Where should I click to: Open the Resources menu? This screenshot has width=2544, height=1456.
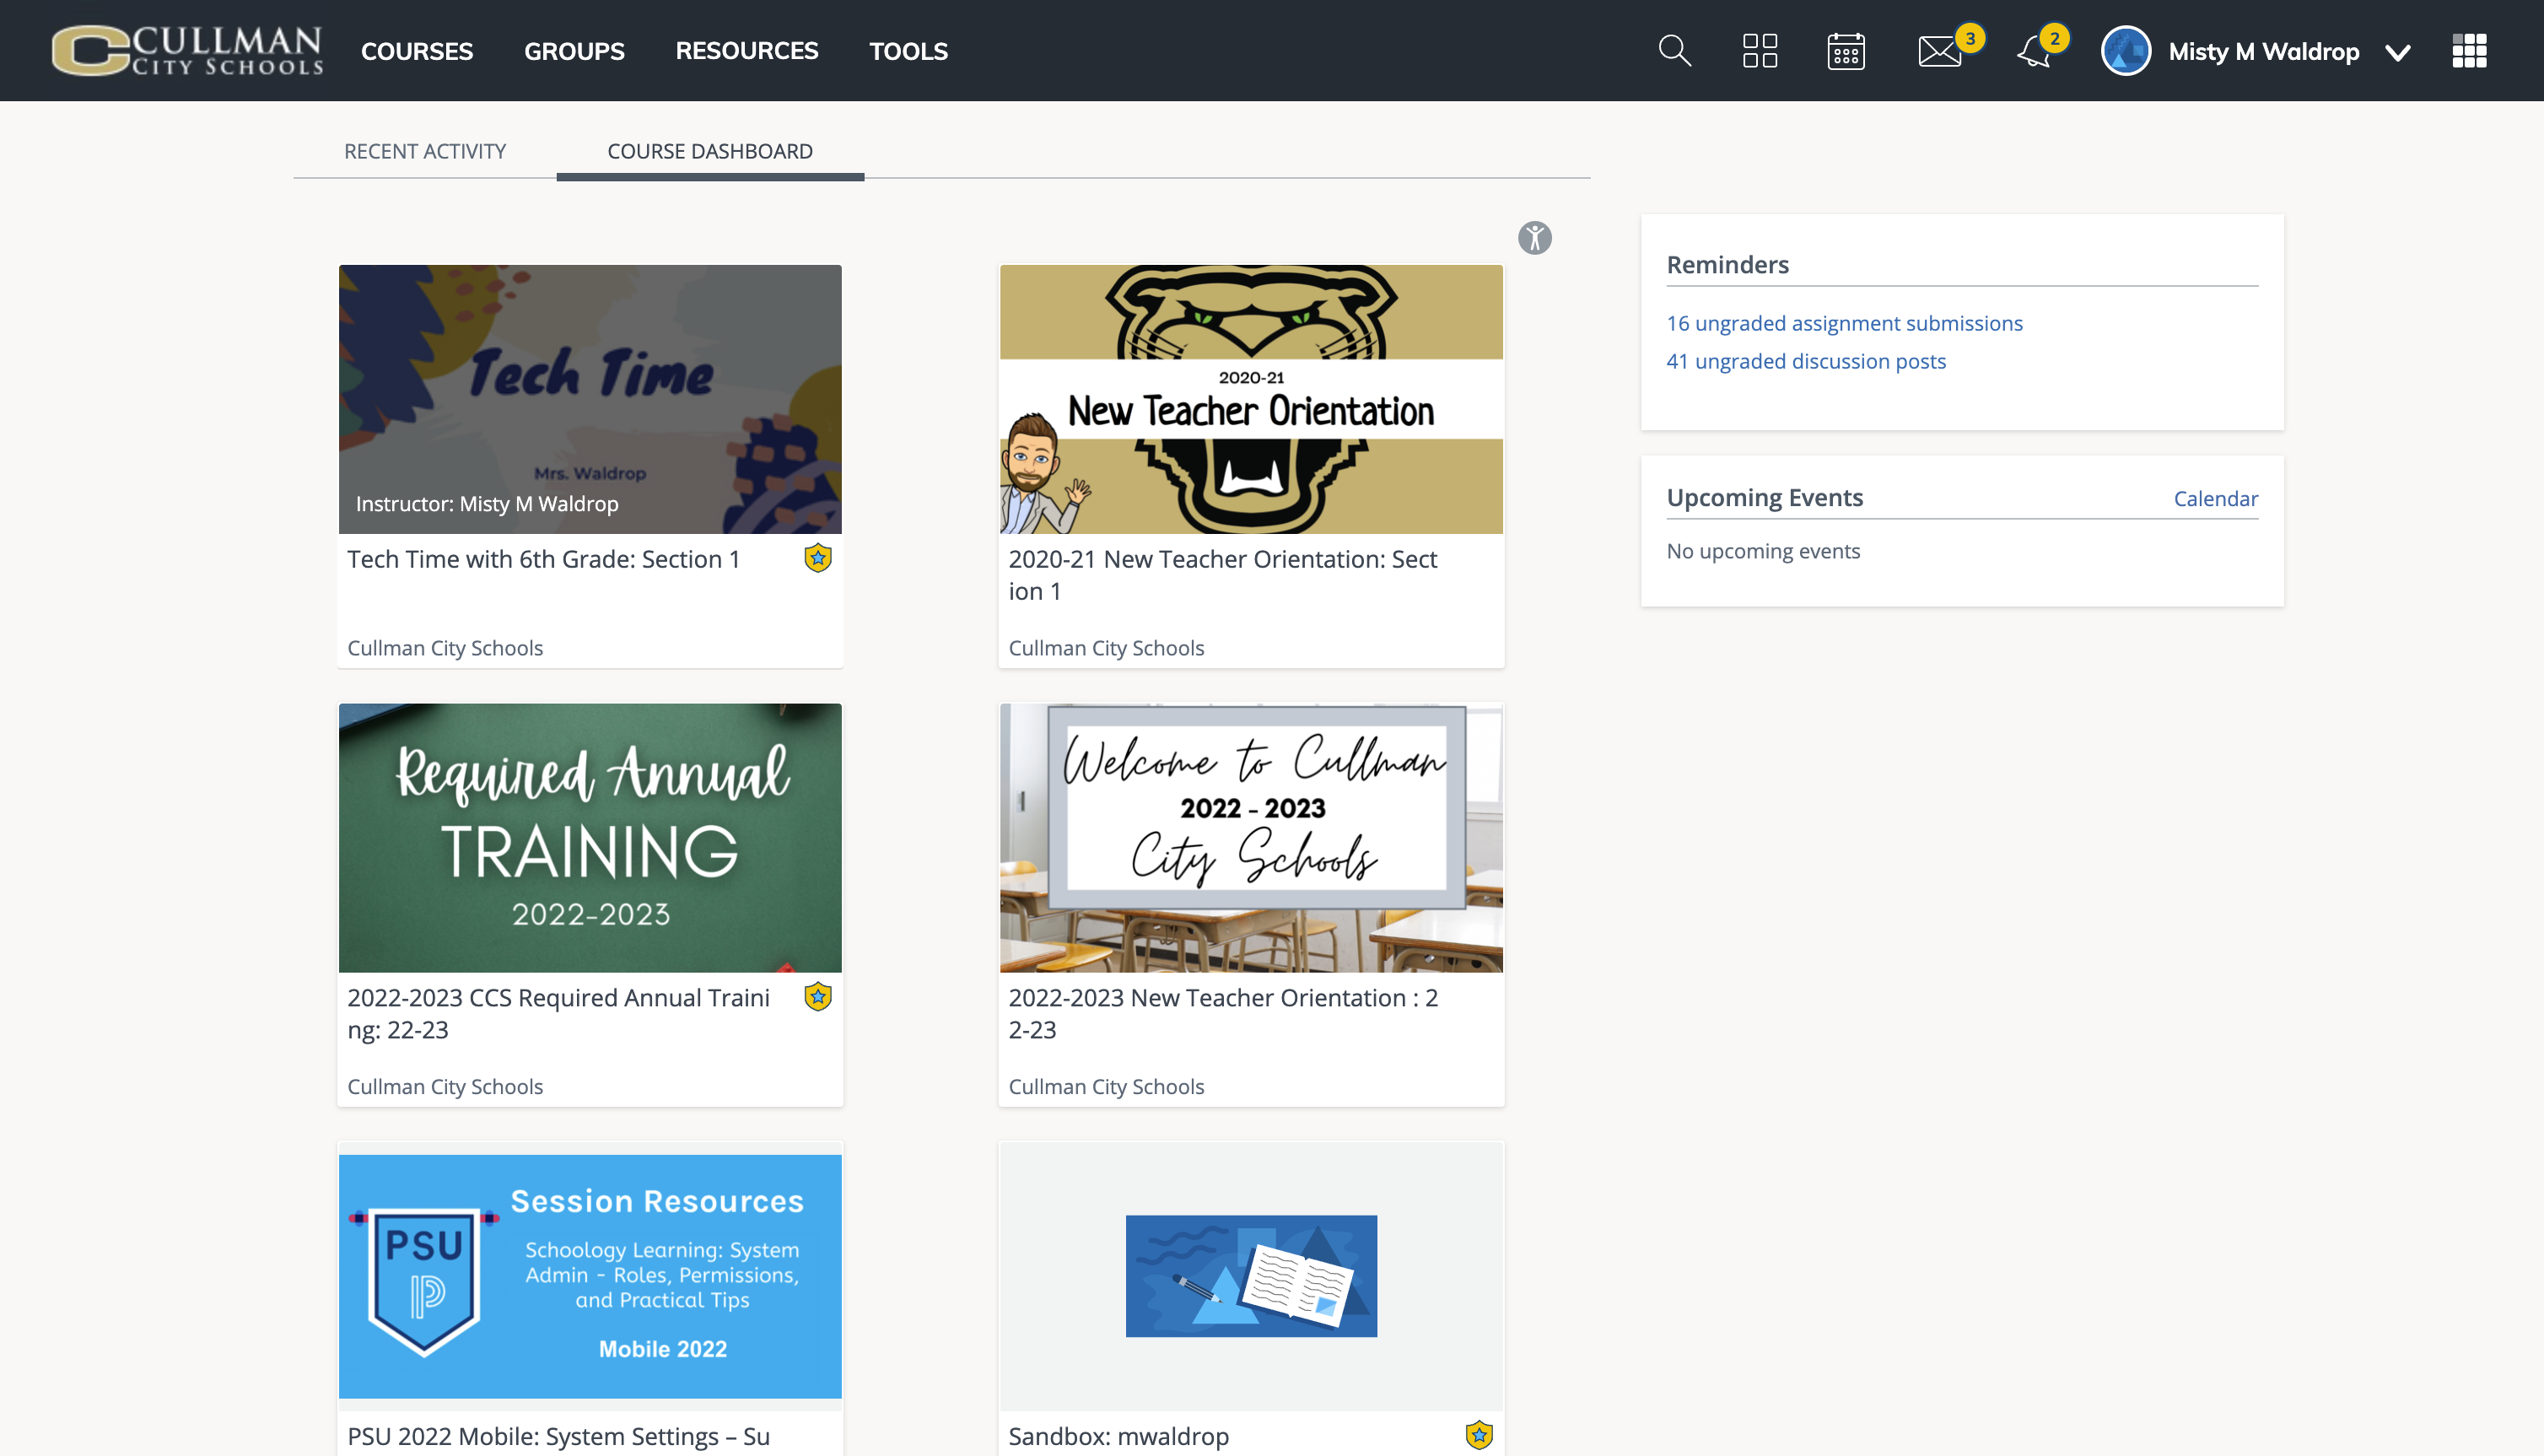(x=746, y=51)
